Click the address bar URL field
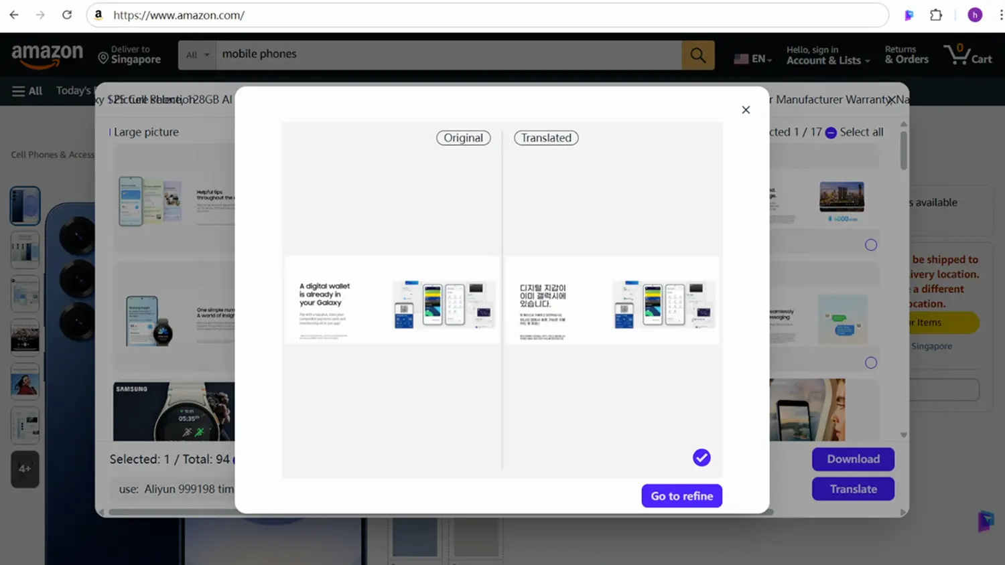1005x565 pixels. pos(487,15)
